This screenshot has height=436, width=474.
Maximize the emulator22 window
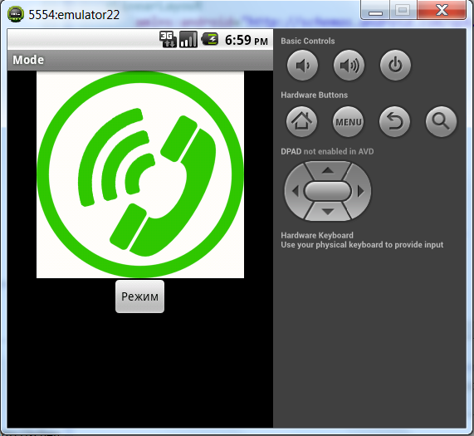point(403,11)
